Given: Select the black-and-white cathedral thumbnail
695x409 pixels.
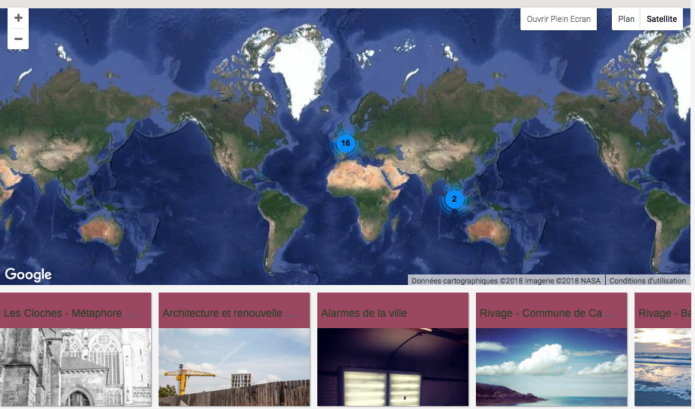Looking at the screenshot, I should 76,367.
